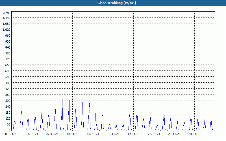Click the 13.11.21 date label
The height and width of the screenshot is (141, 226).
pos(93,134)
